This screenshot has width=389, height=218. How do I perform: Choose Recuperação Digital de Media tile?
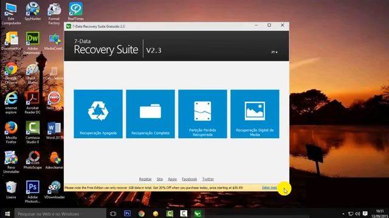[x=255, y=114]
